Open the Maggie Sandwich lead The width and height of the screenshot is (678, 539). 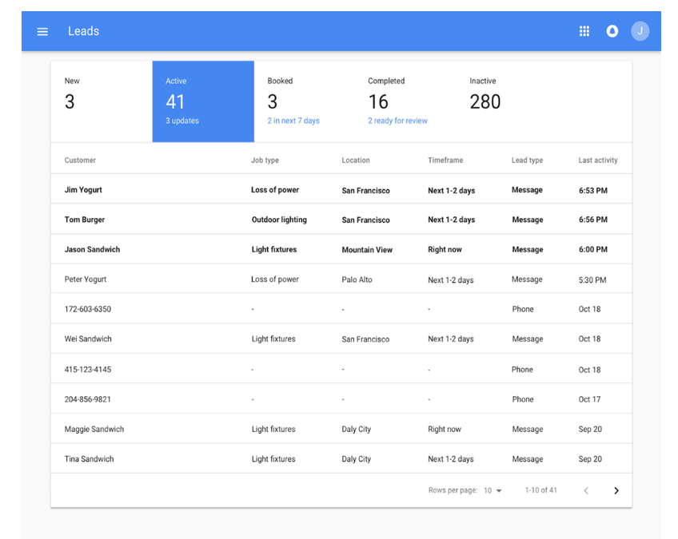341,429
